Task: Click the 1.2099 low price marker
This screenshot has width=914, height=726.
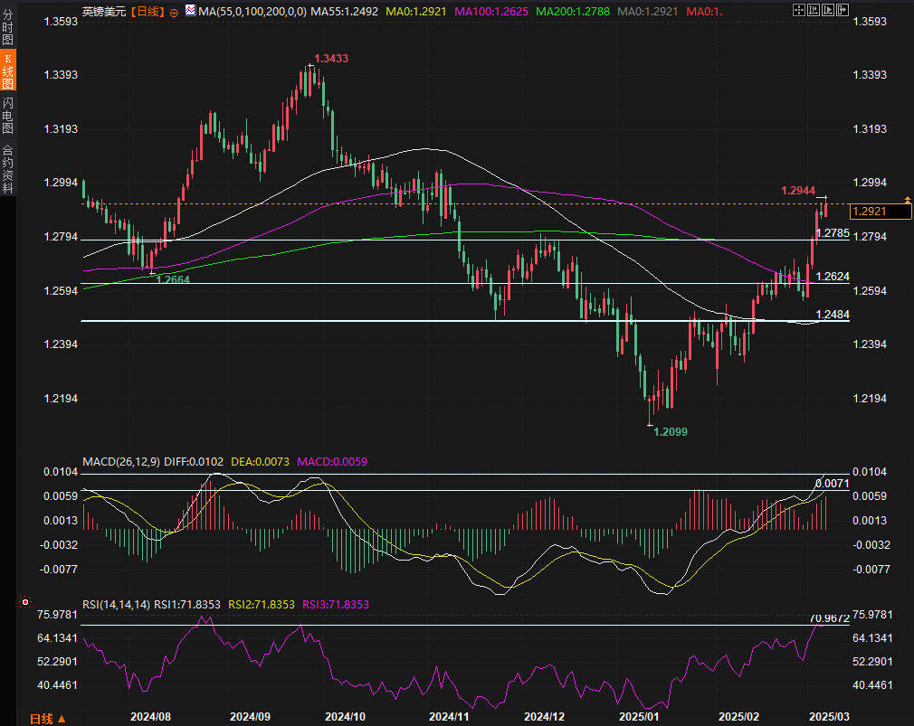Action: 671,432
